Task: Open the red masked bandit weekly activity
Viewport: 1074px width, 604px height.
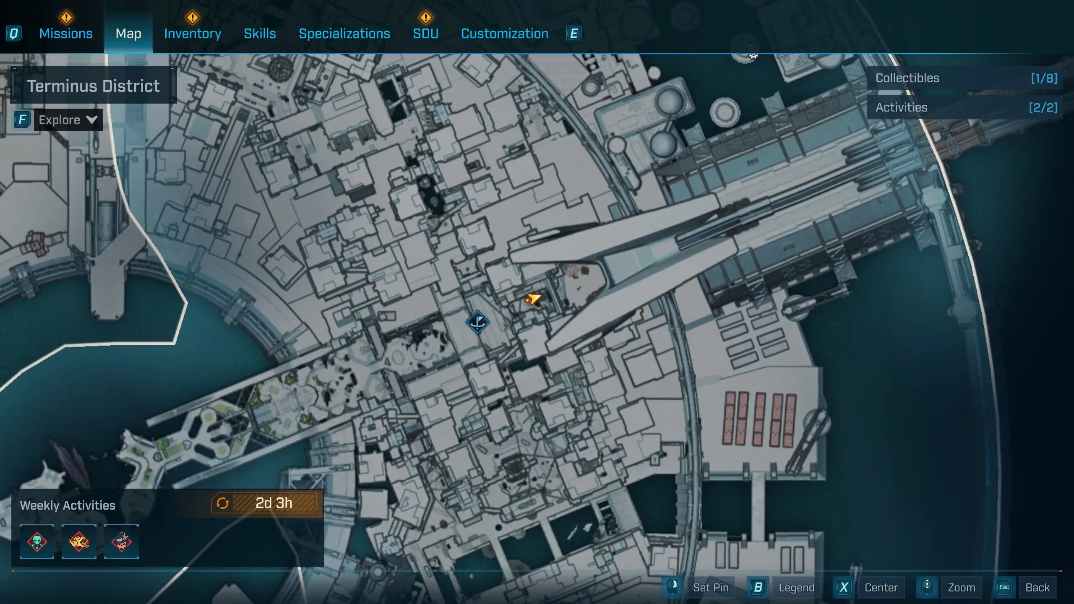Action: tap(121, 542)
